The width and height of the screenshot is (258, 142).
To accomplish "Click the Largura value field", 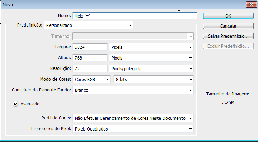I will click(90, 47).
